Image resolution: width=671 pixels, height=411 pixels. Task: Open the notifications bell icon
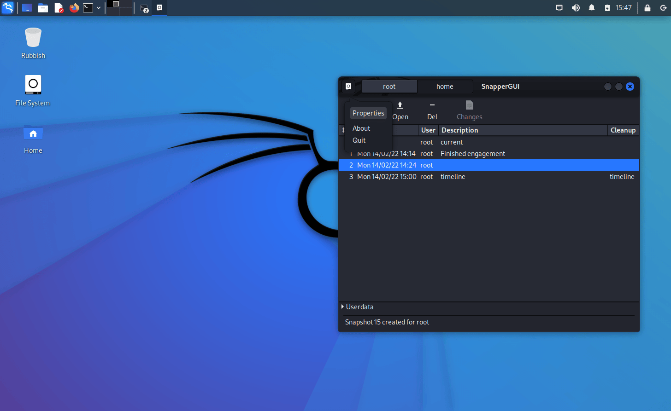[592, 8]
